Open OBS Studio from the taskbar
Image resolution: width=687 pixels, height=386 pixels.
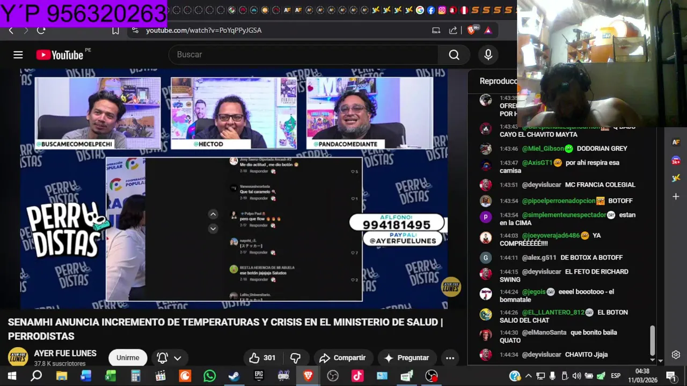[333, 376]
